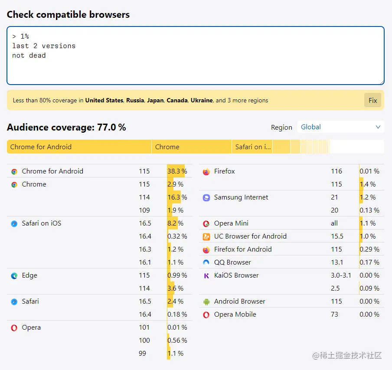Click Samsung Internet version 20
Image resolution: width=392 pixels, height=370 pixels.
(x=334, y=210)
